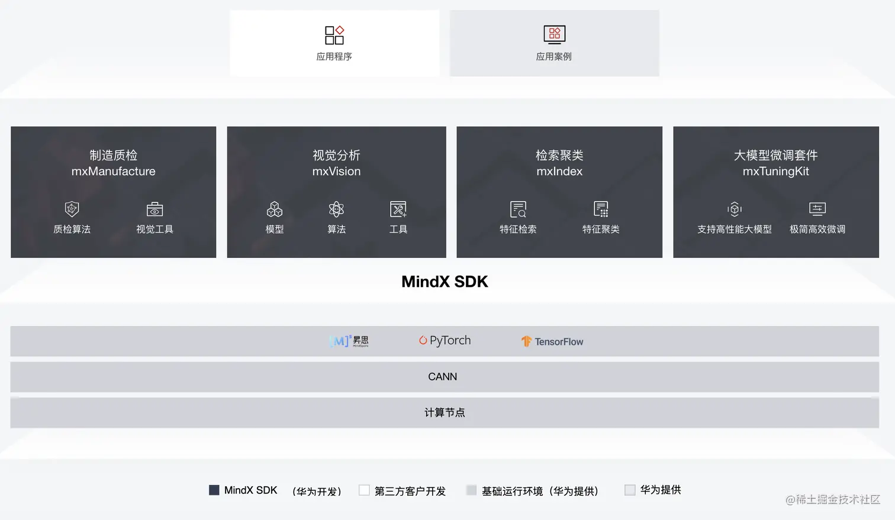Click the 华为提供 legend text
Viewport: 895px width, 520px height.
click(x=661, y=490)
